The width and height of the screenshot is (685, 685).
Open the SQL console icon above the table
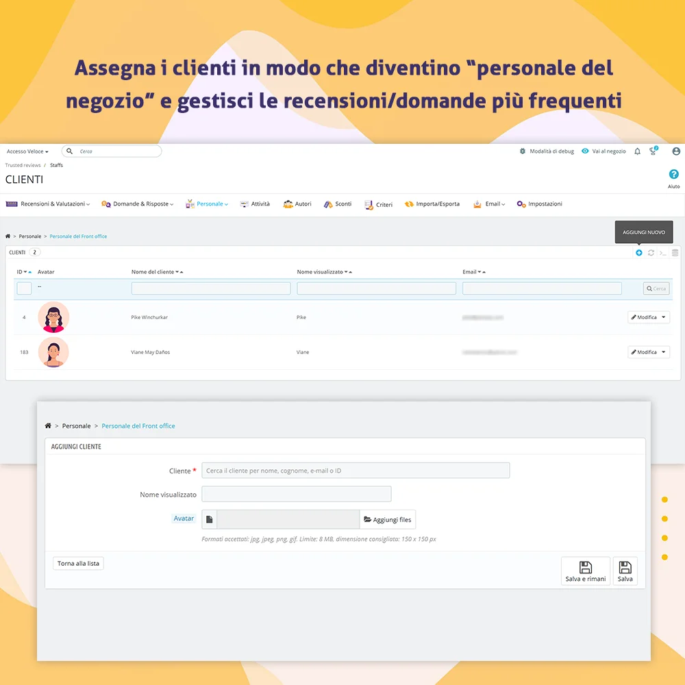(662, 253)
